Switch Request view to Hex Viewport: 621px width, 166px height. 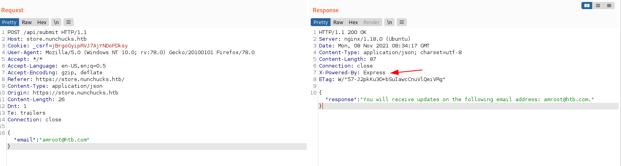(42, 22)
